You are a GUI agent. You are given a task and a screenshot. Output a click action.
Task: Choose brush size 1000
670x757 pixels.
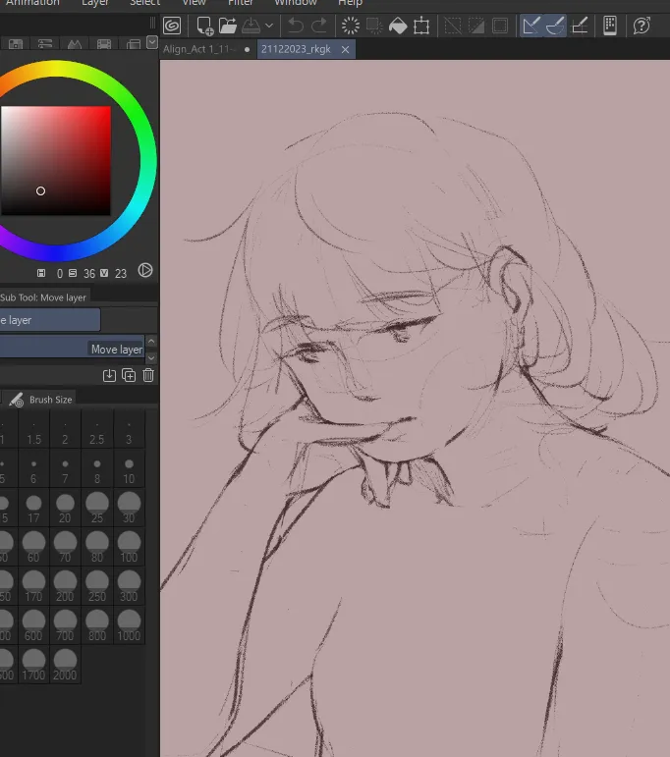point(129,626)
